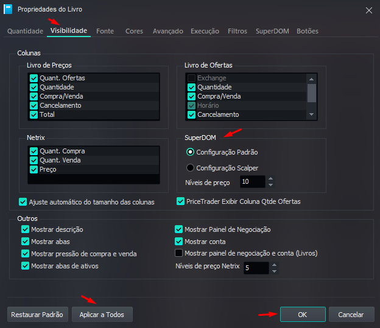The height and width of the screenshot is (328, 380).
Task: Enable Mostrar painel de negociação e conta (Livros)
Action: 178,253
